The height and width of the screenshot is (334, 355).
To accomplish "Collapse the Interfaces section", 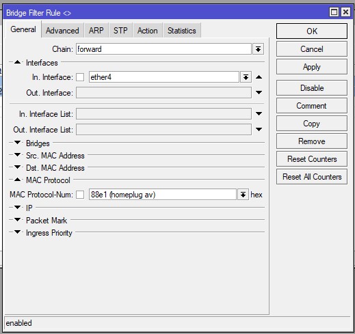I will pos(18,62).
